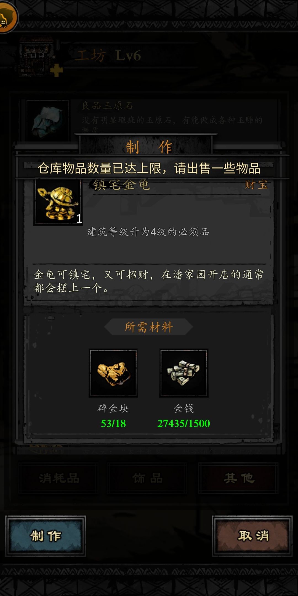Click the 取消 cancel button
The height and width of the screenshot is (596, 298).
[252, 536]
